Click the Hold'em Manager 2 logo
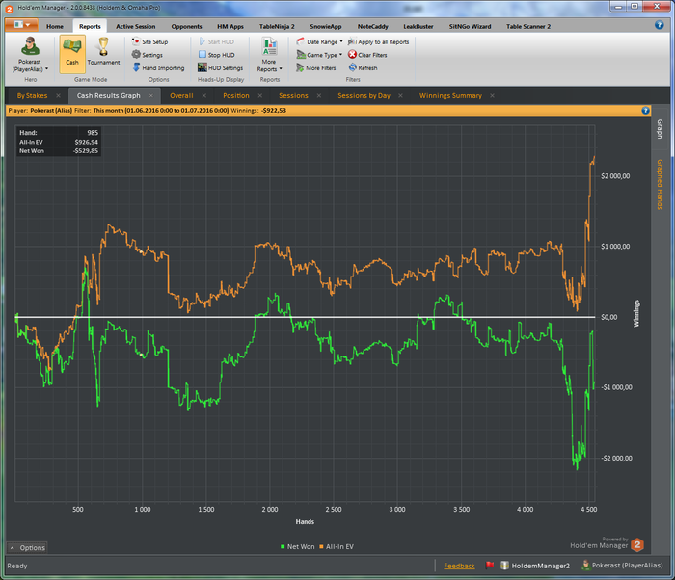The height and width of the screenshot is (580, 675). [x=637, y=545]
